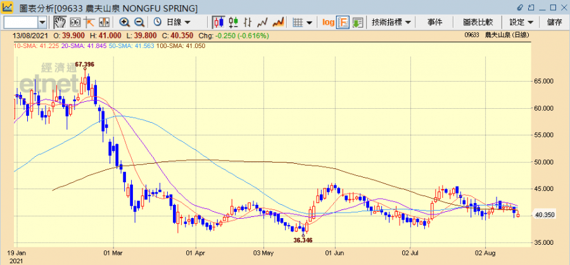The image size is (570, 265).
Task: Open the stock code combo box arrow
Action: click(x=42, y=22)
